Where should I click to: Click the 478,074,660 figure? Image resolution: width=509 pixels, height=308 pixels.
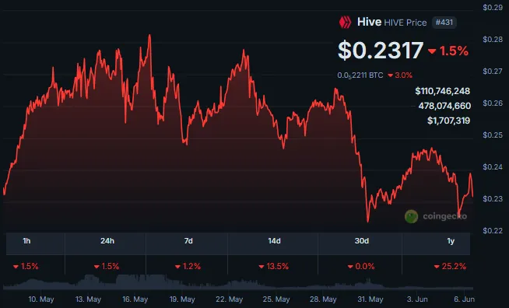pos(444,106)
